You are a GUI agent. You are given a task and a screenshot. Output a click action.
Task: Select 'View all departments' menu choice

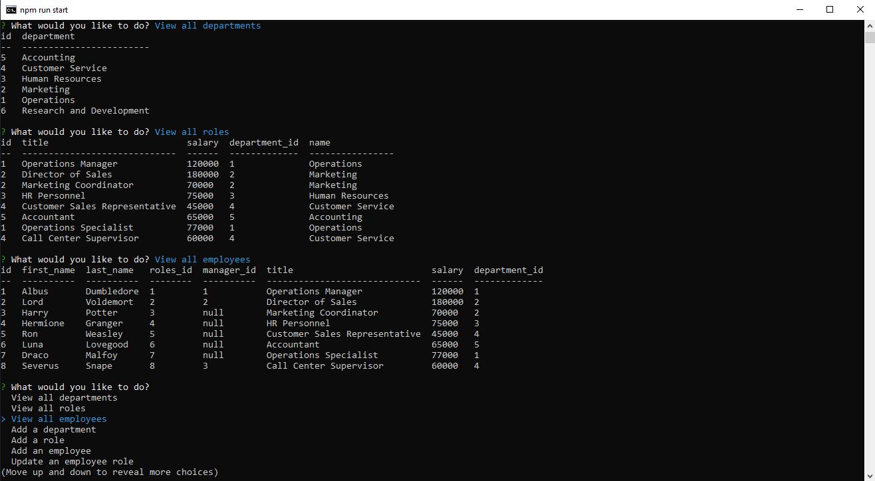[x=64, y=398]
